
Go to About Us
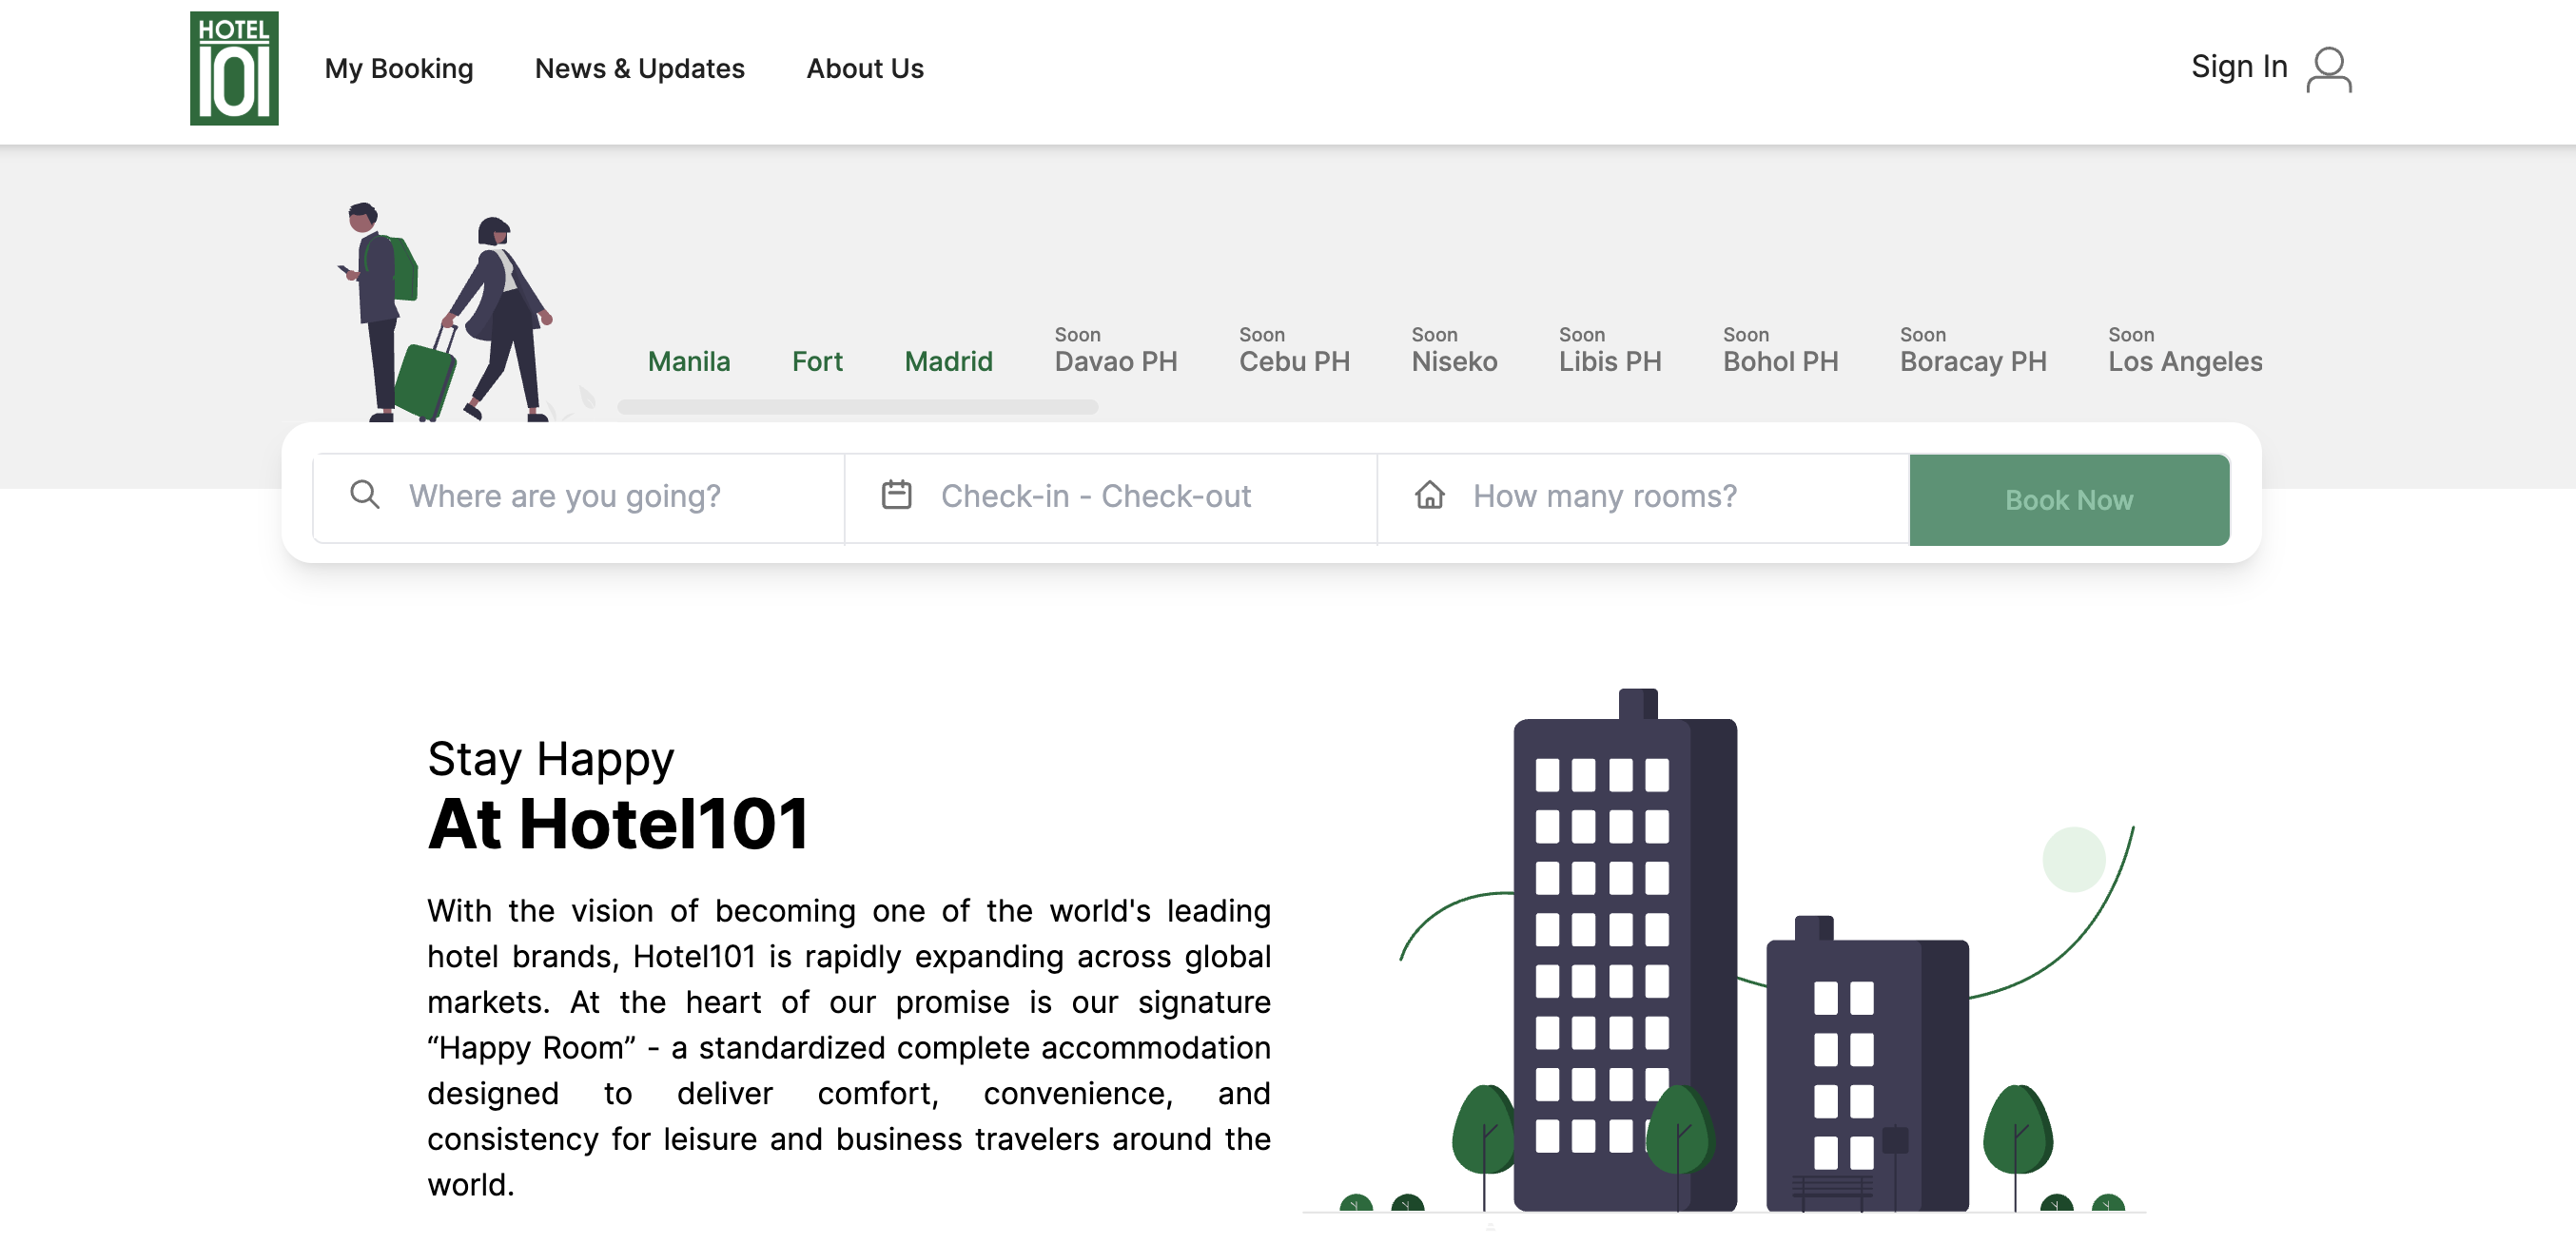point(865,68)
